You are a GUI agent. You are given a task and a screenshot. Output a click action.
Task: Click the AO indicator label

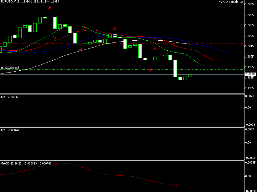tap(3, 97)
